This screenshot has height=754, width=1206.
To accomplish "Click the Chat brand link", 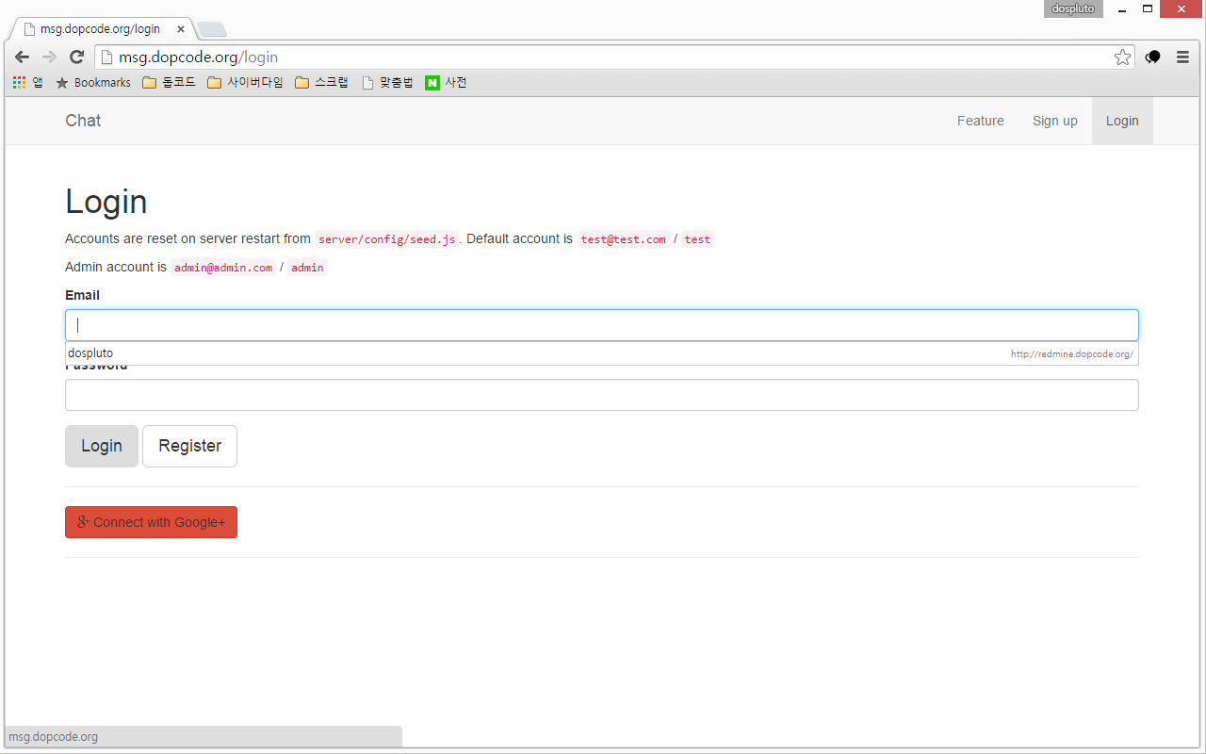I will pyautogui.click(x=83, y=121).
